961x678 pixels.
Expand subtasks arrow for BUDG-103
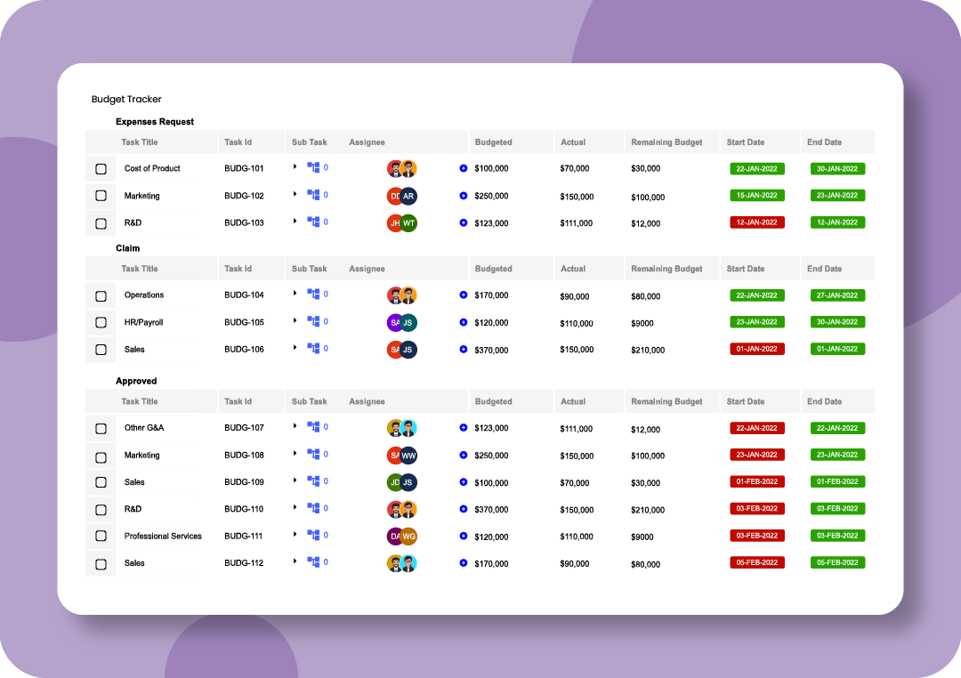tap(295, 221)
